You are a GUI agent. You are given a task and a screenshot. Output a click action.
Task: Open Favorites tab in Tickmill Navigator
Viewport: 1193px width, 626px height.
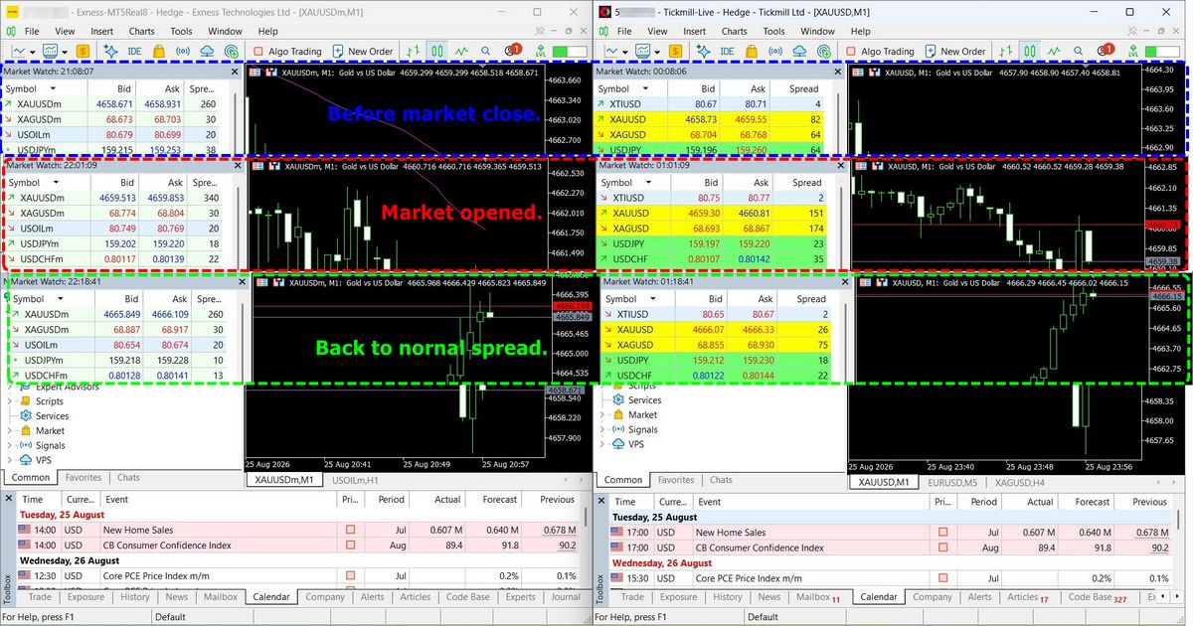pyautogui.click(x=675, y=480)
